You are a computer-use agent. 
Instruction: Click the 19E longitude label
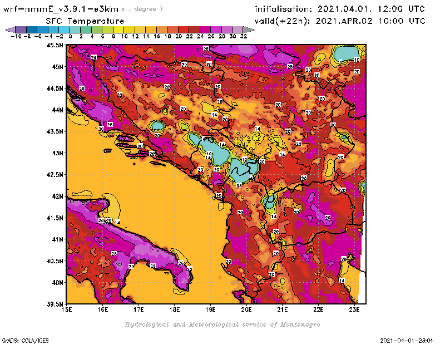point(210,309)
